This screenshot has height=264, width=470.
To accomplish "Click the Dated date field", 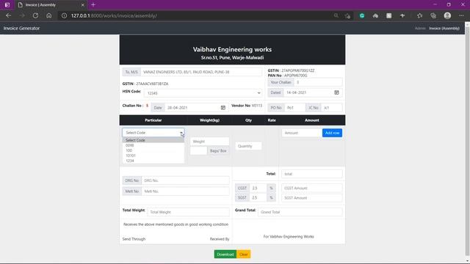I will coord(313,92).
